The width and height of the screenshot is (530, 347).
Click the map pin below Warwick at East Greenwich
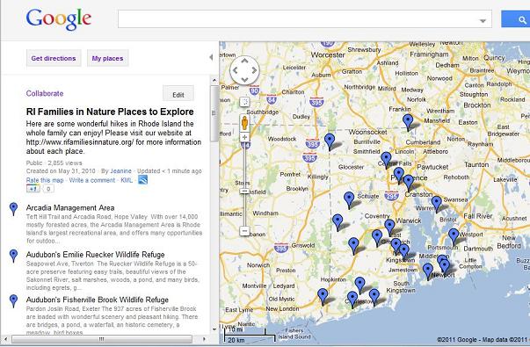[x=389, y=227]
